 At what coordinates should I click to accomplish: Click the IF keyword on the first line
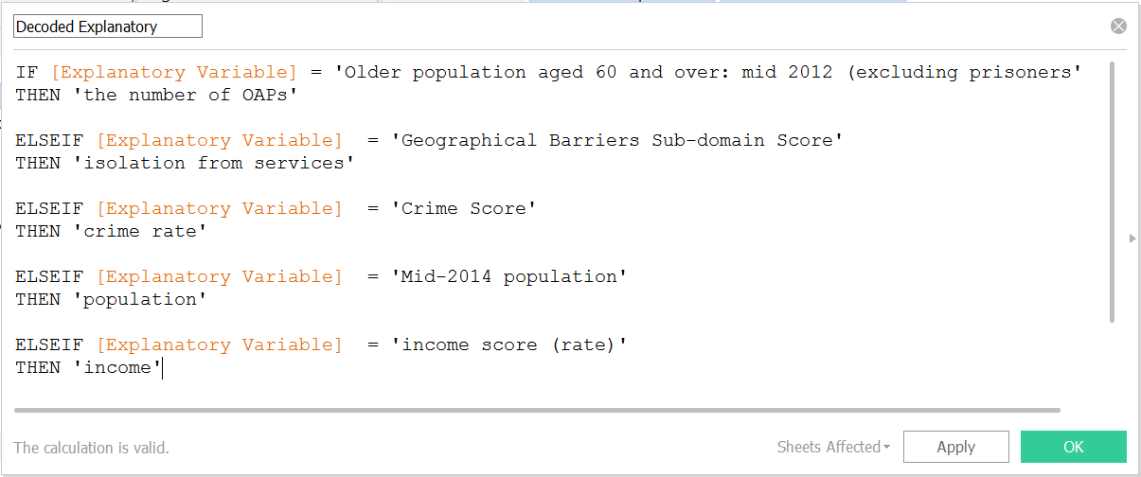coord(27,72)
